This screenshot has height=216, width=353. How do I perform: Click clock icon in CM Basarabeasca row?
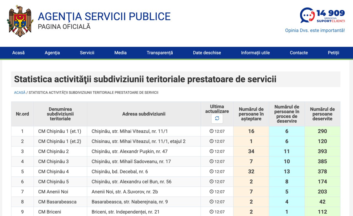click(212, 202)
